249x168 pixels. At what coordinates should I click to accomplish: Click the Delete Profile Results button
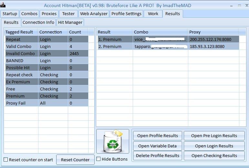tap(158, 155)
